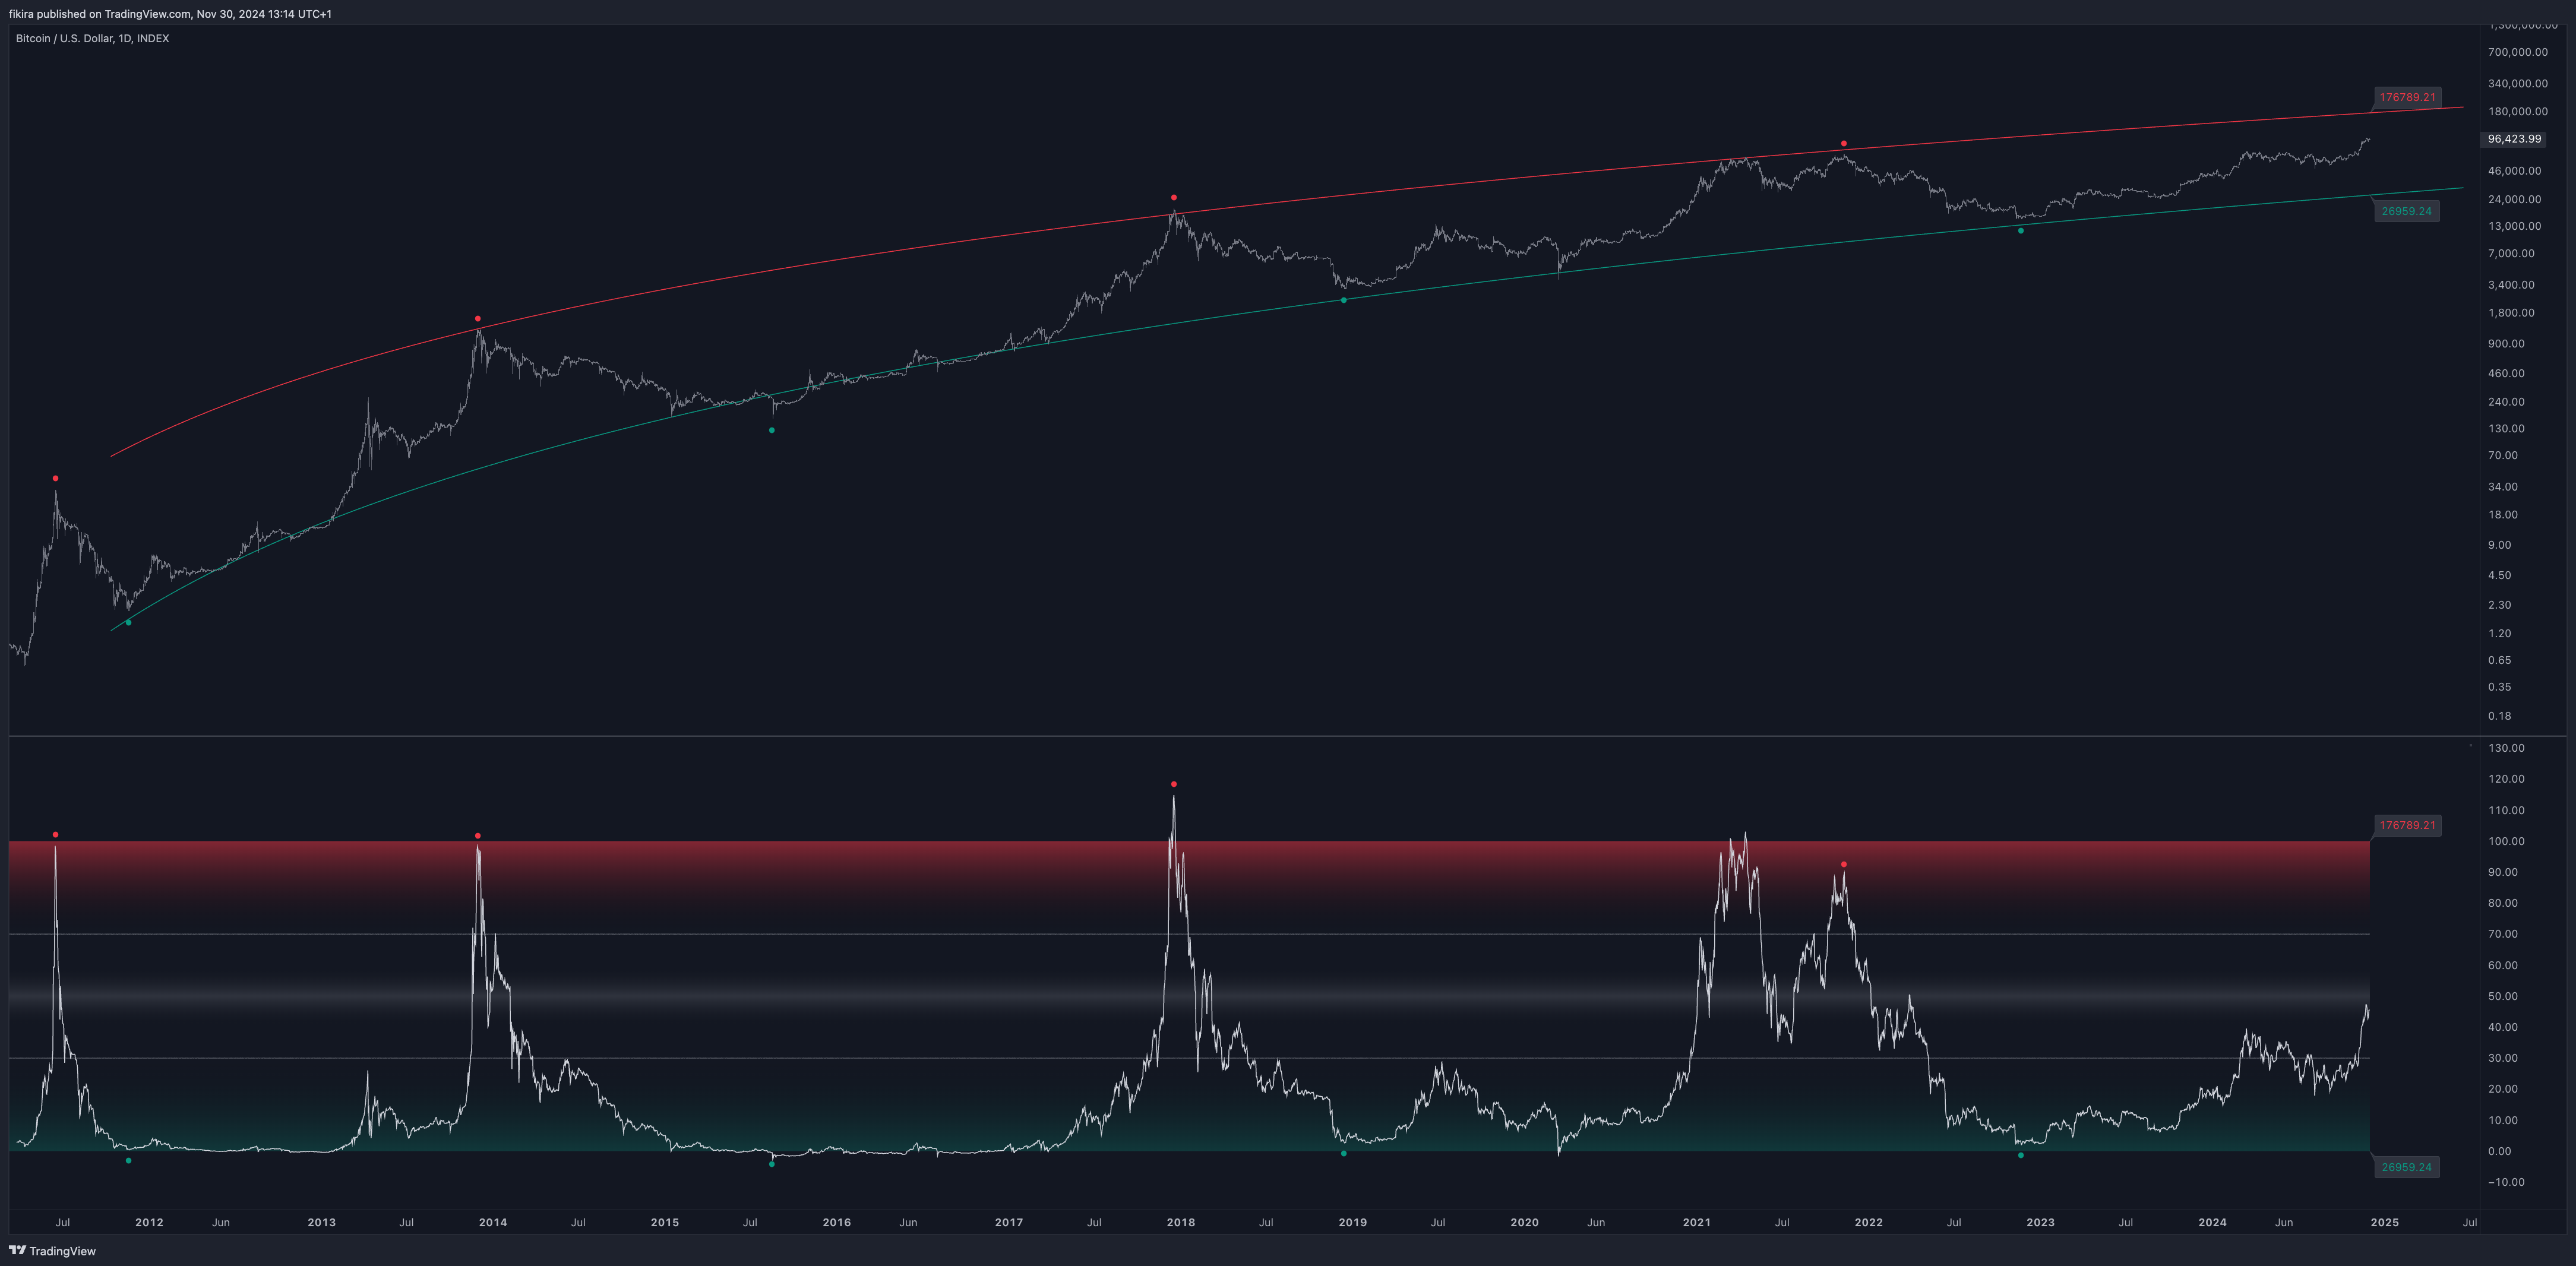
Task: Click the 2023 label on the time axis
Action: [2041, 1222]
